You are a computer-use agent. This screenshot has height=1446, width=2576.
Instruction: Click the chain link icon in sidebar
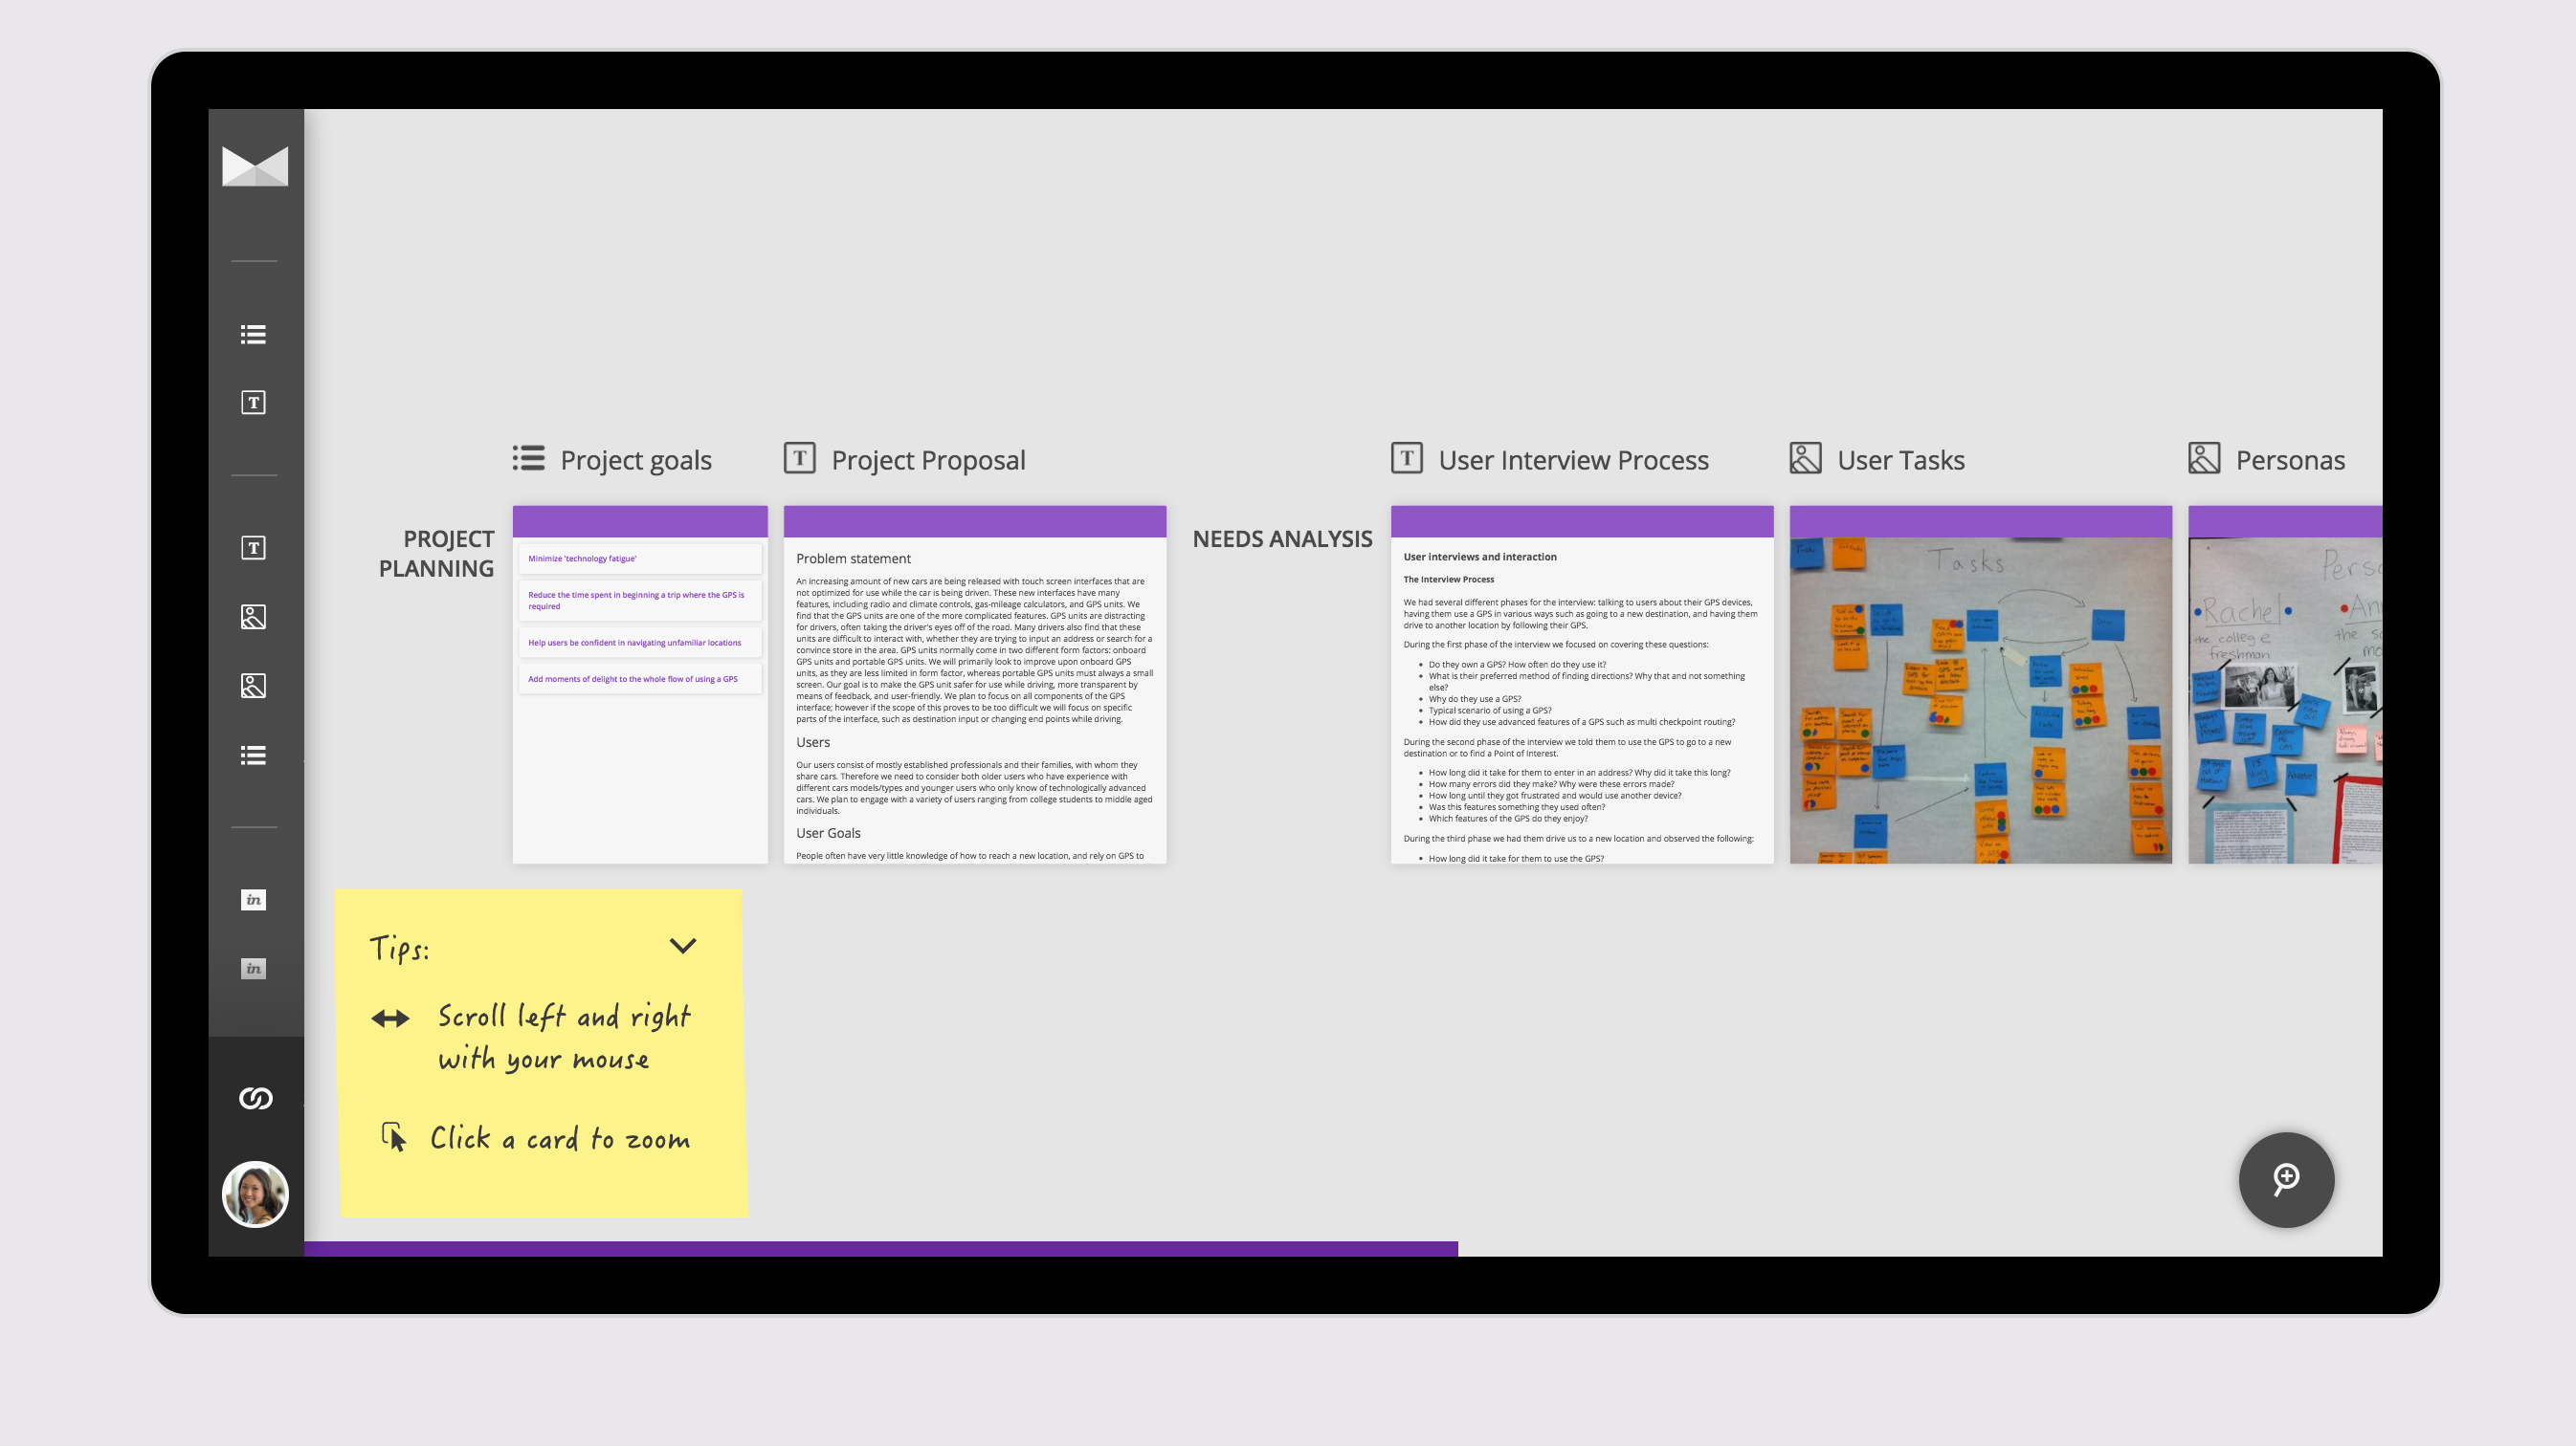[x=255, y=1098]
